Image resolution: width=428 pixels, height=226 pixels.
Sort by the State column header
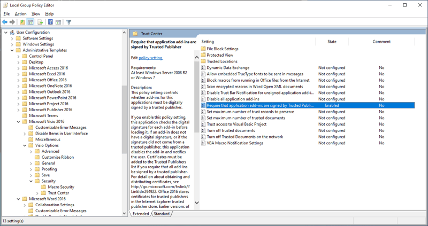click(332, 42)
